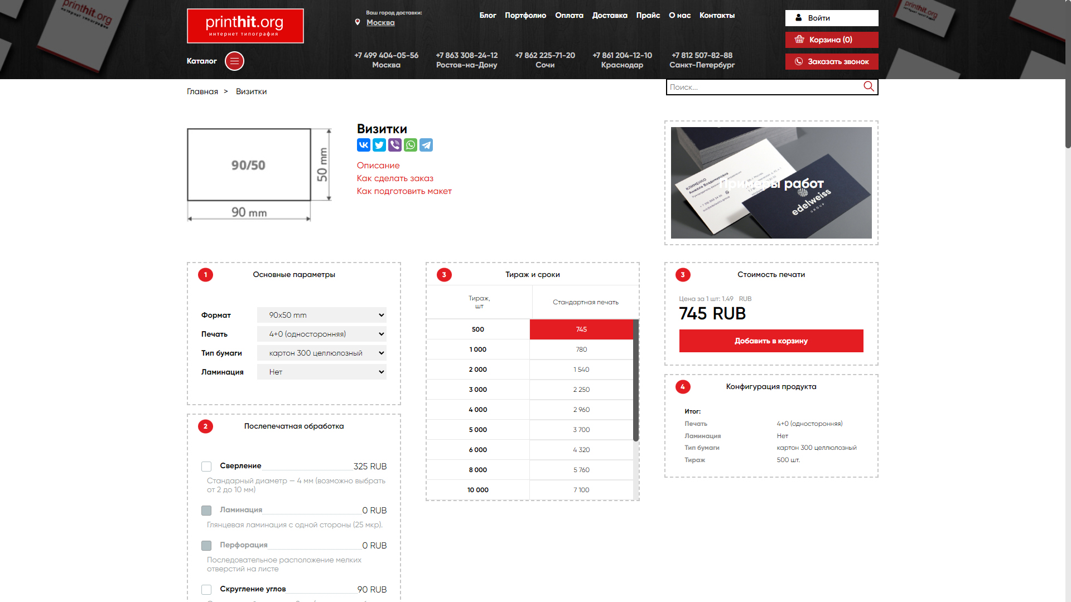Select the 1 000 print-run price 780
This screenshot has height=602, width=1071.
(x=581, y=349)
